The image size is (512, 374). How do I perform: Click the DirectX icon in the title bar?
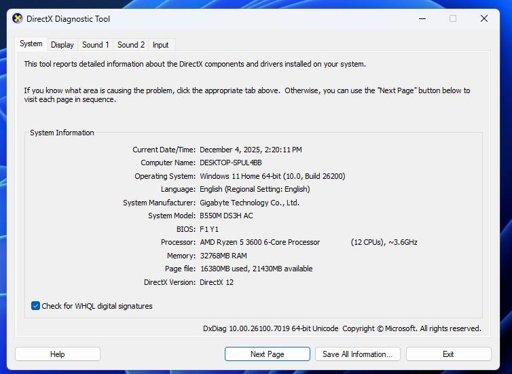click(x=17, y=18)
